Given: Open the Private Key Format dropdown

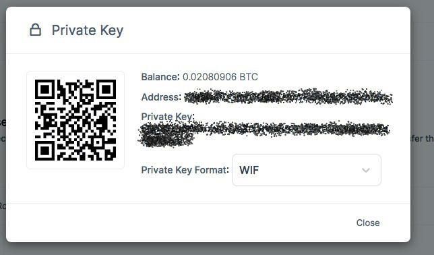Looking at the screenshot, I should coord(307,170).
